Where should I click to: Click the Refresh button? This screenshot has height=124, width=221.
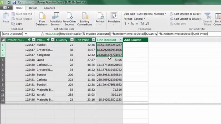click(x=100, y=19)
